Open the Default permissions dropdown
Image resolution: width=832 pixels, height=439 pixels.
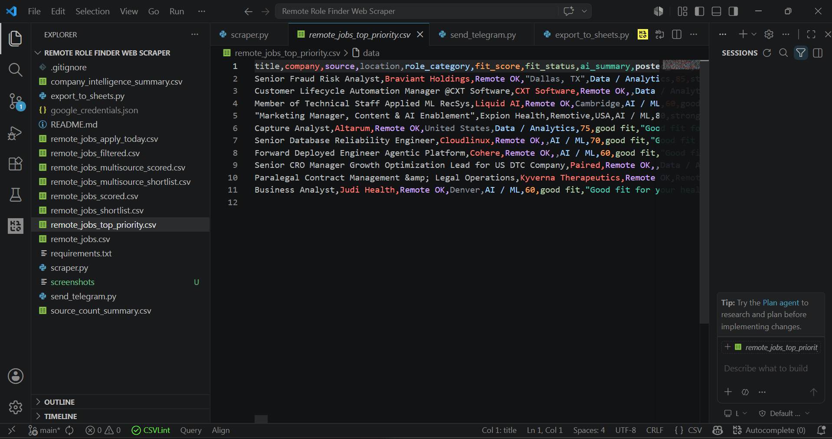tap(784, 413)
